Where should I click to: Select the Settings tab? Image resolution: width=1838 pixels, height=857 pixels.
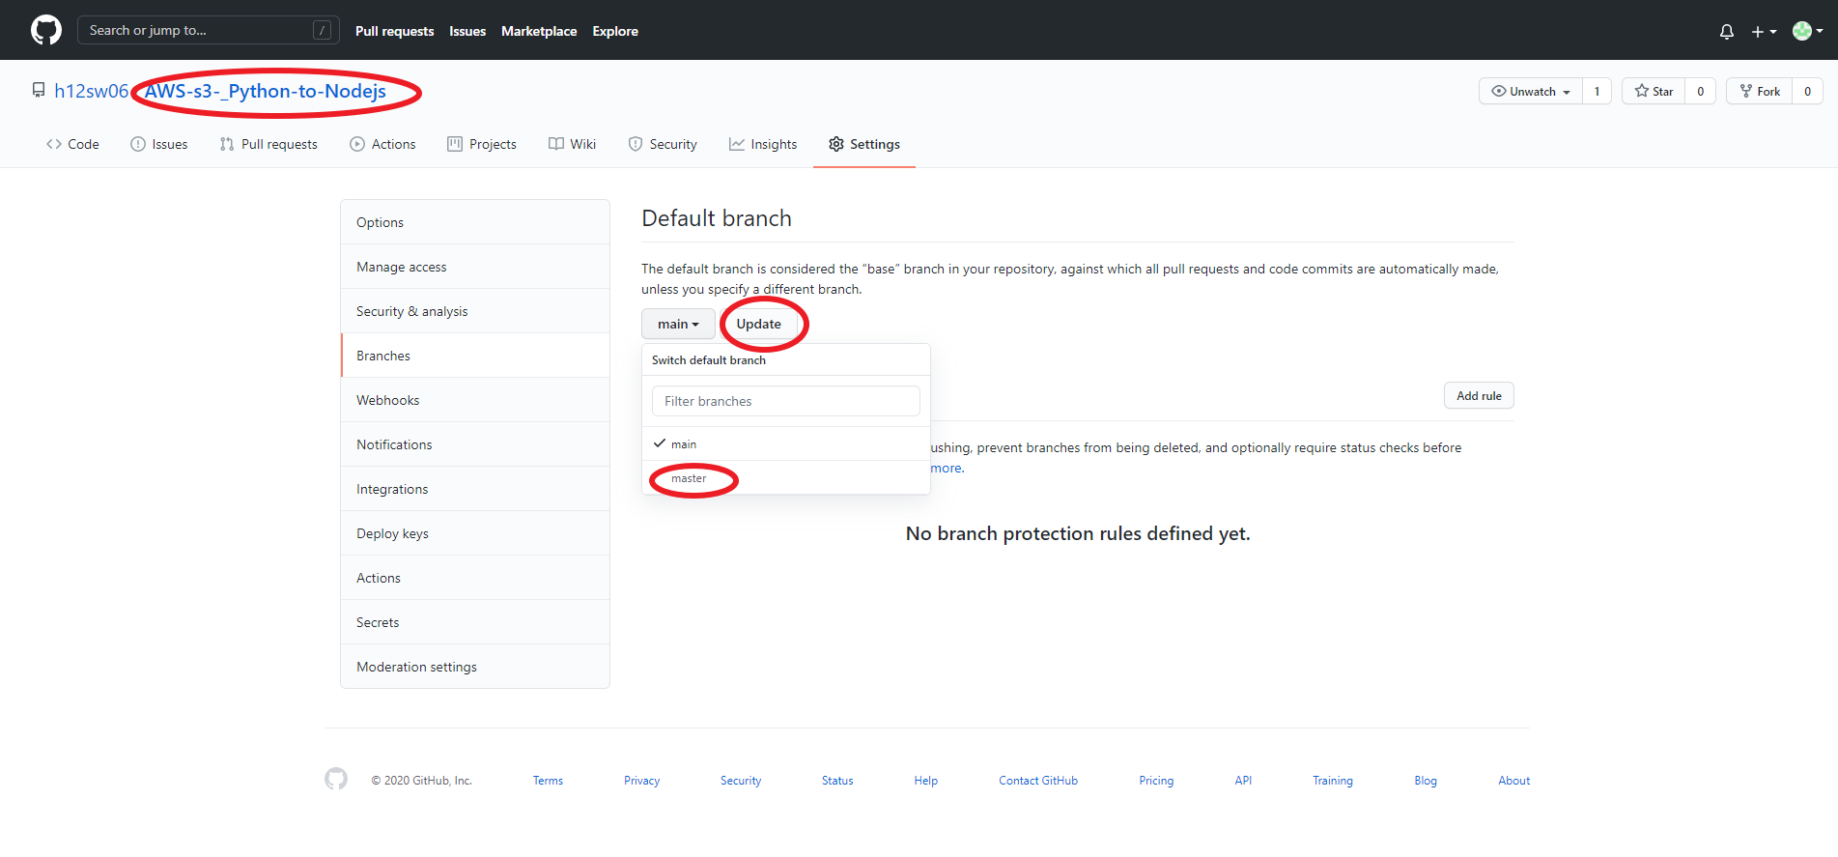point(864,144)
